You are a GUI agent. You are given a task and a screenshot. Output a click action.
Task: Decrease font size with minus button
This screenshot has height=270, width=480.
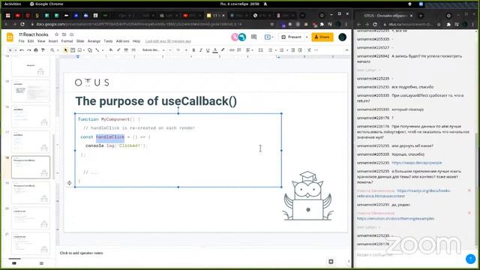click(x=170, y=50)
